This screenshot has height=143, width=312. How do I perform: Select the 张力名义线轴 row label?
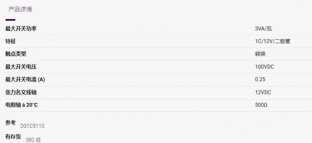tap(21, 92)
